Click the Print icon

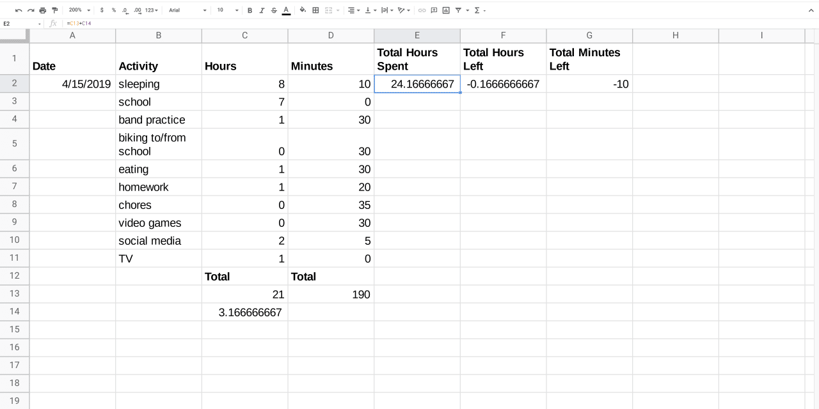click(42, 10)
